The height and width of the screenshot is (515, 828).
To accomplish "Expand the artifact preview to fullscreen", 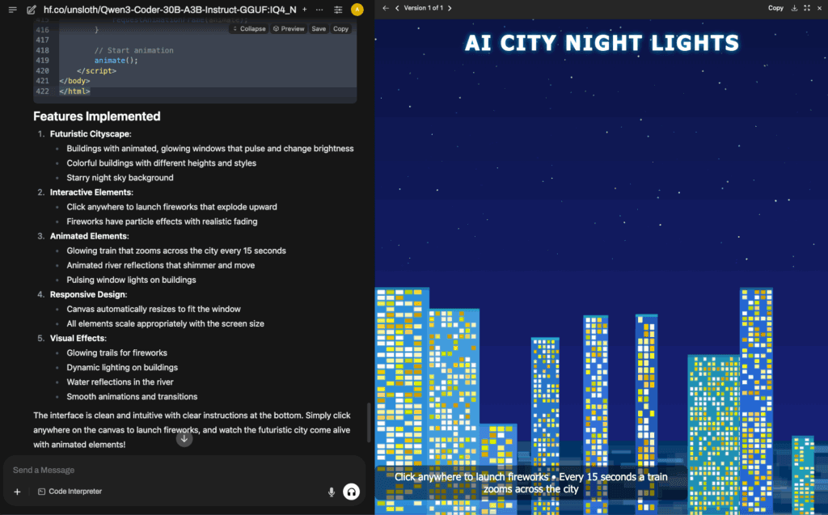I will [x=807, y=8].
